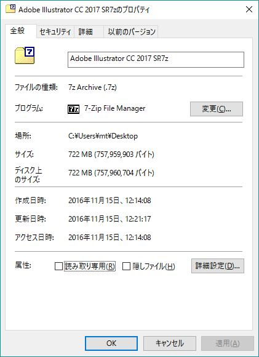Click the 7z archive icon in title bar
Screen dimensions: 259x357
pos(10,9)
